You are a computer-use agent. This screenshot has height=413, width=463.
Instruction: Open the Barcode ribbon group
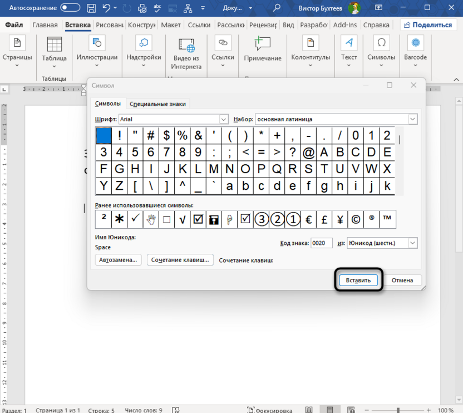[415, 51]
